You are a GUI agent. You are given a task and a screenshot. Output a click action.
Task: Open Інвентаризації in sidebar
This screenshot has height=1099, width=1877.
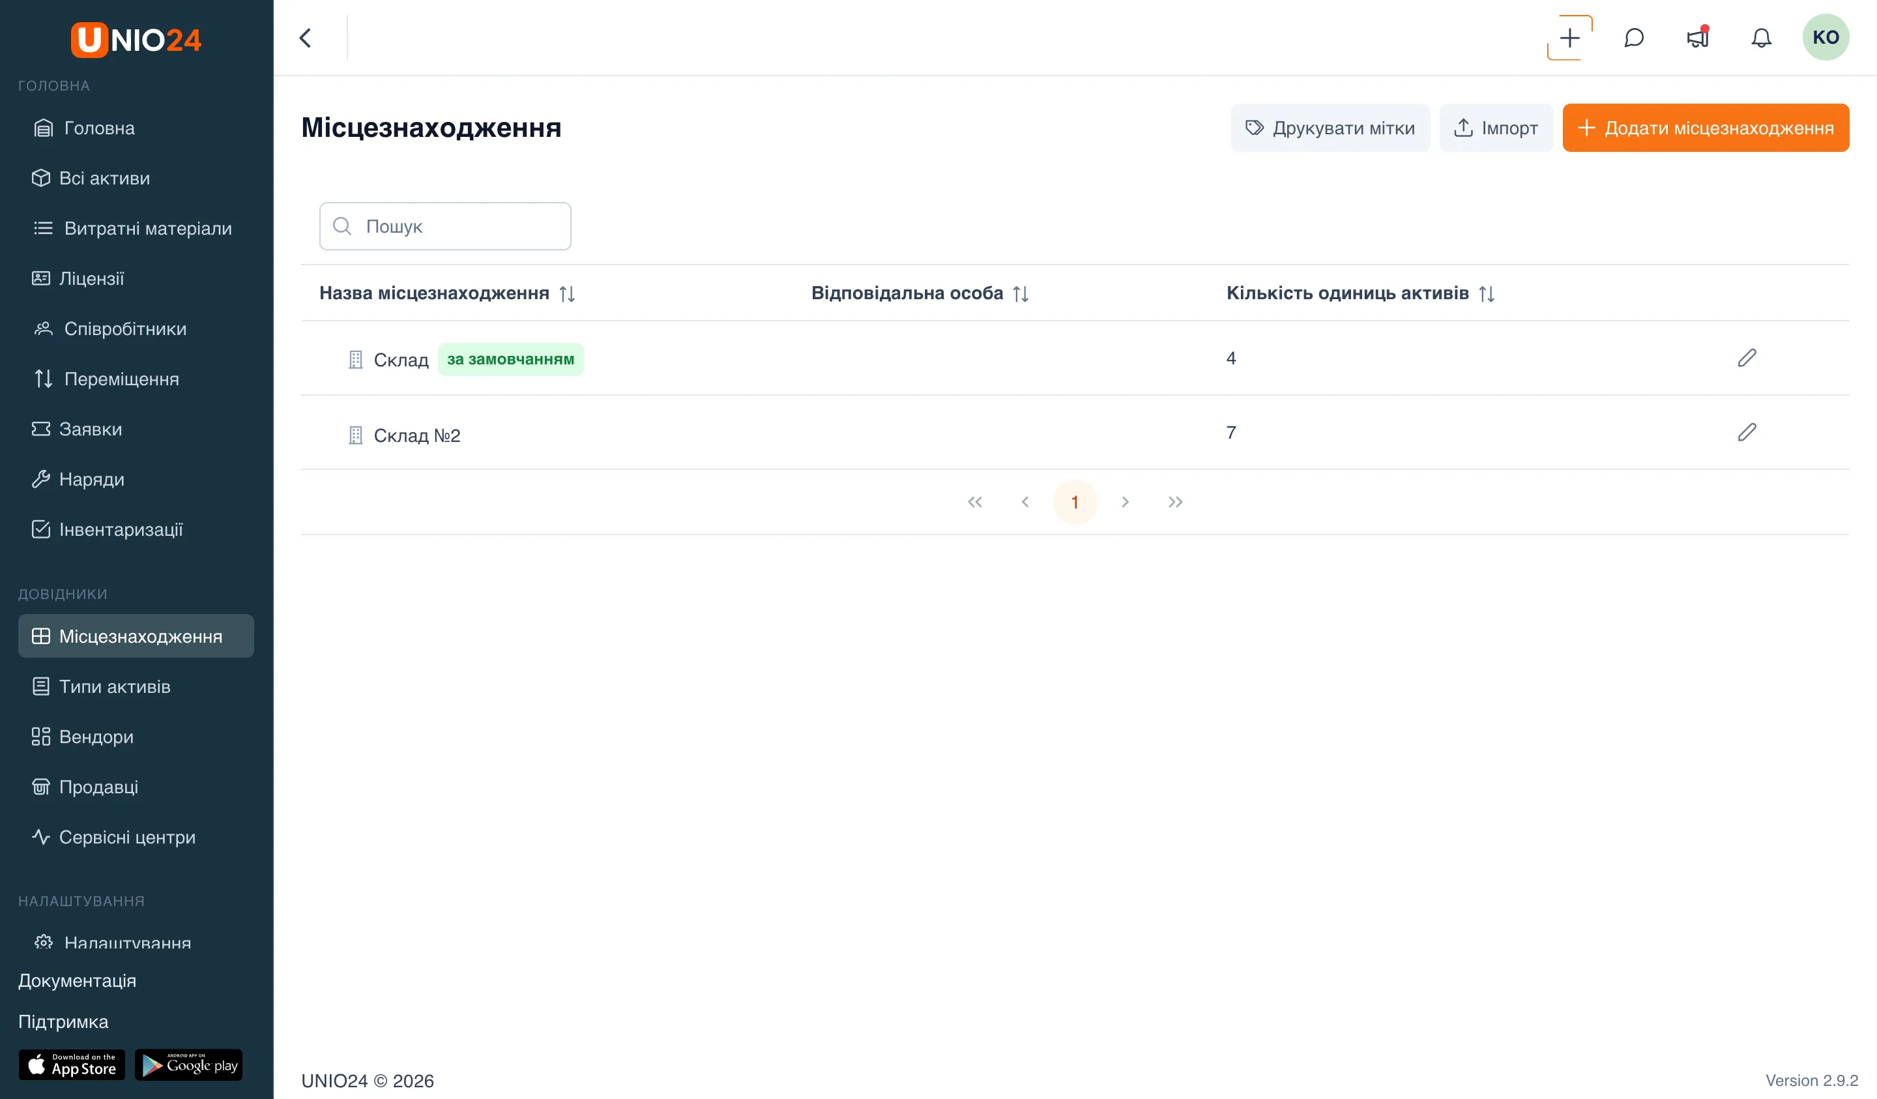click(136, 530)
